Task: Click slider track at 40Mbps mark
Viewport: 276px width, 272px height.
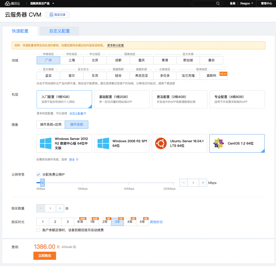Action: point(129,183)
